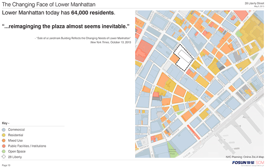The width and height of the screenshot is (267, 167).
Task: Click the '28 Liberty Street' header label
Action: click(254, 3)
